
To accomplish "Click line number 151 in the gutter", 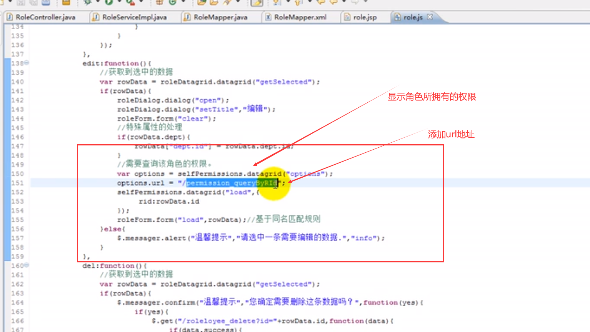I will click(17, 183).
